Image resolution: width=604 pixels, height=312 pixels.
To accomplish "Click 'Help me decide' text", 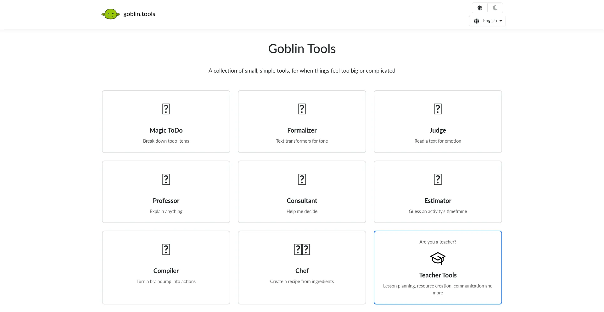I will coord(302,211).
